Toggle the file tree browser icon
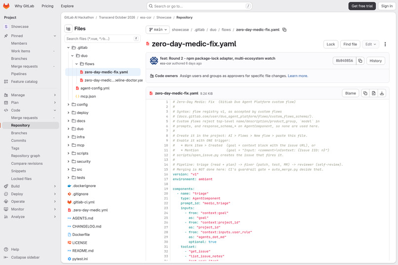This screenshot has width=398, height=265. click(68, 29)
